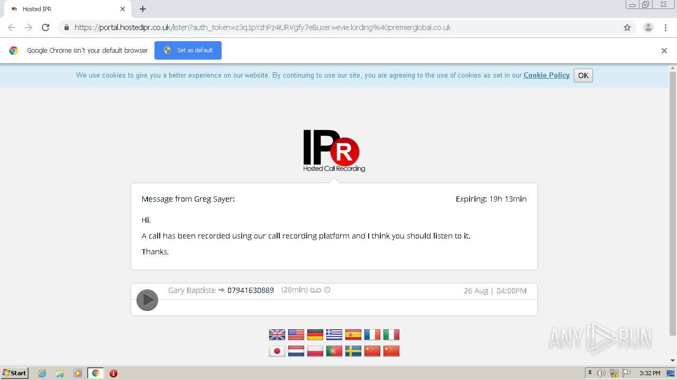Set Chrome as default browser

(188, 50)
